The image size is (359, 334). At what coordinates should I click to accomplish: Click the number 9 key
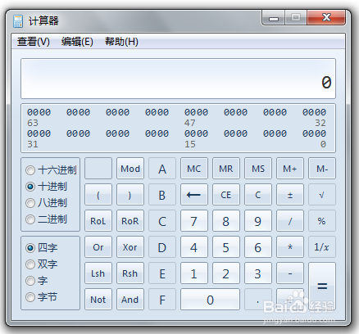tap(258, 221)
